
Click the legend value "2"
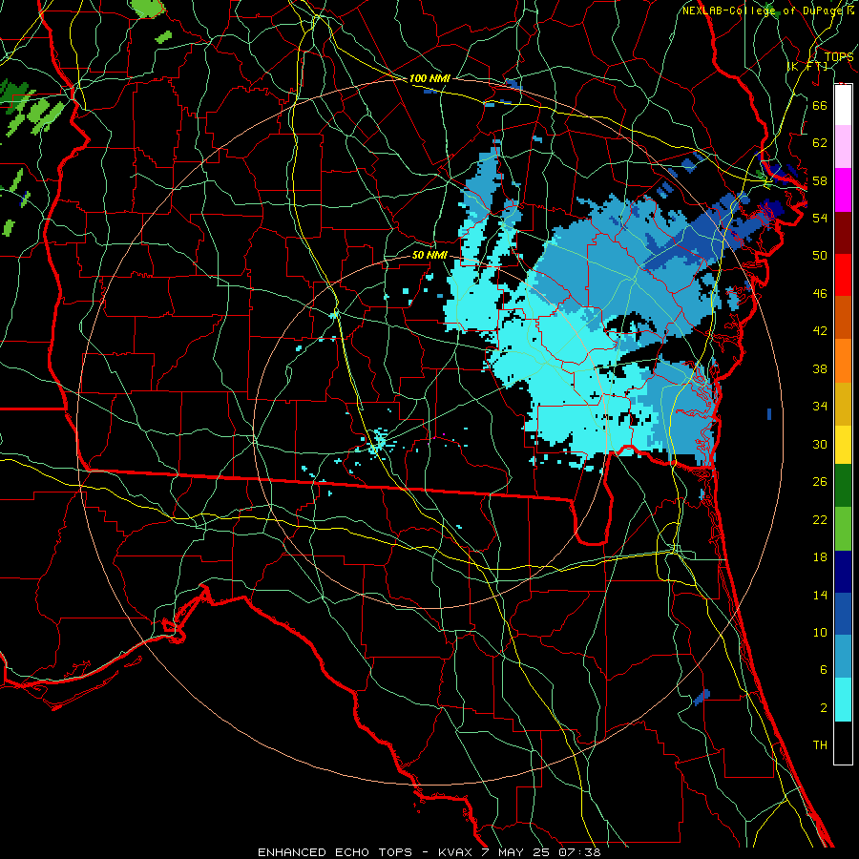(824, 708)
